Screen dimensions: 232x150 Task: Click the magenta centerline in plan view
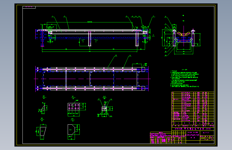92,79
